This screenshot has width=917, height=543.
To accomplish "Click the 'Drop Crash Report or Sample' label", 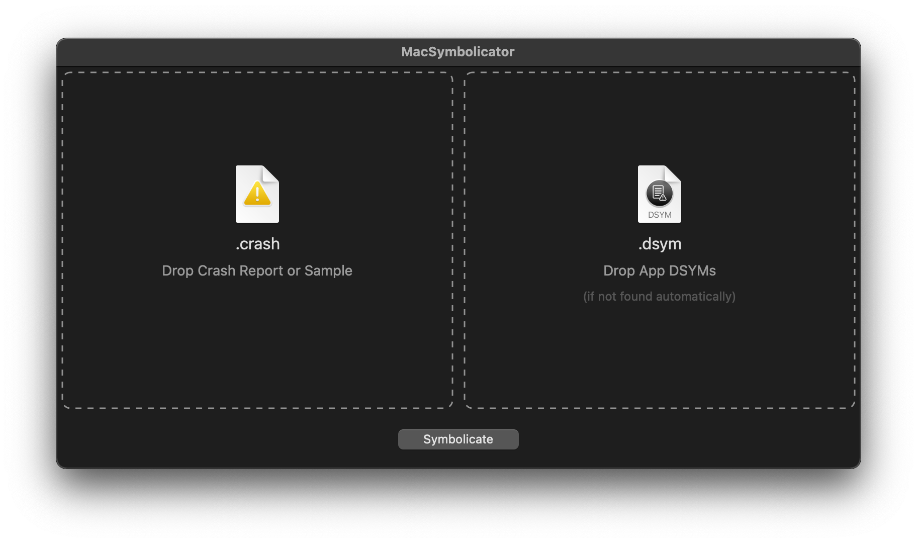I will point(257,270).
